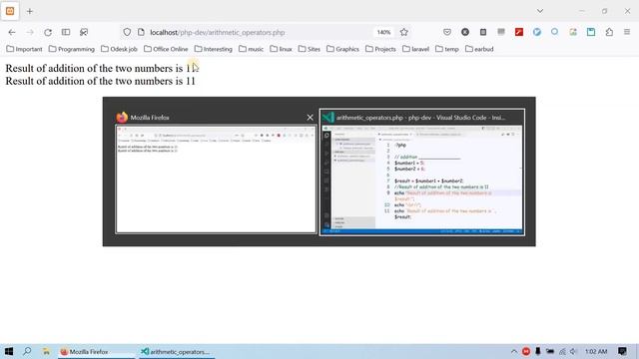Open the temp bookmarks folder
639x359 pixels.
447,49
